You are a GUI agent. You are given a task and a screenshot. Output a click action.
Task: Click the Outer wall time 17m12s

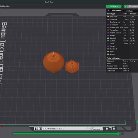(x=126, y=19)
